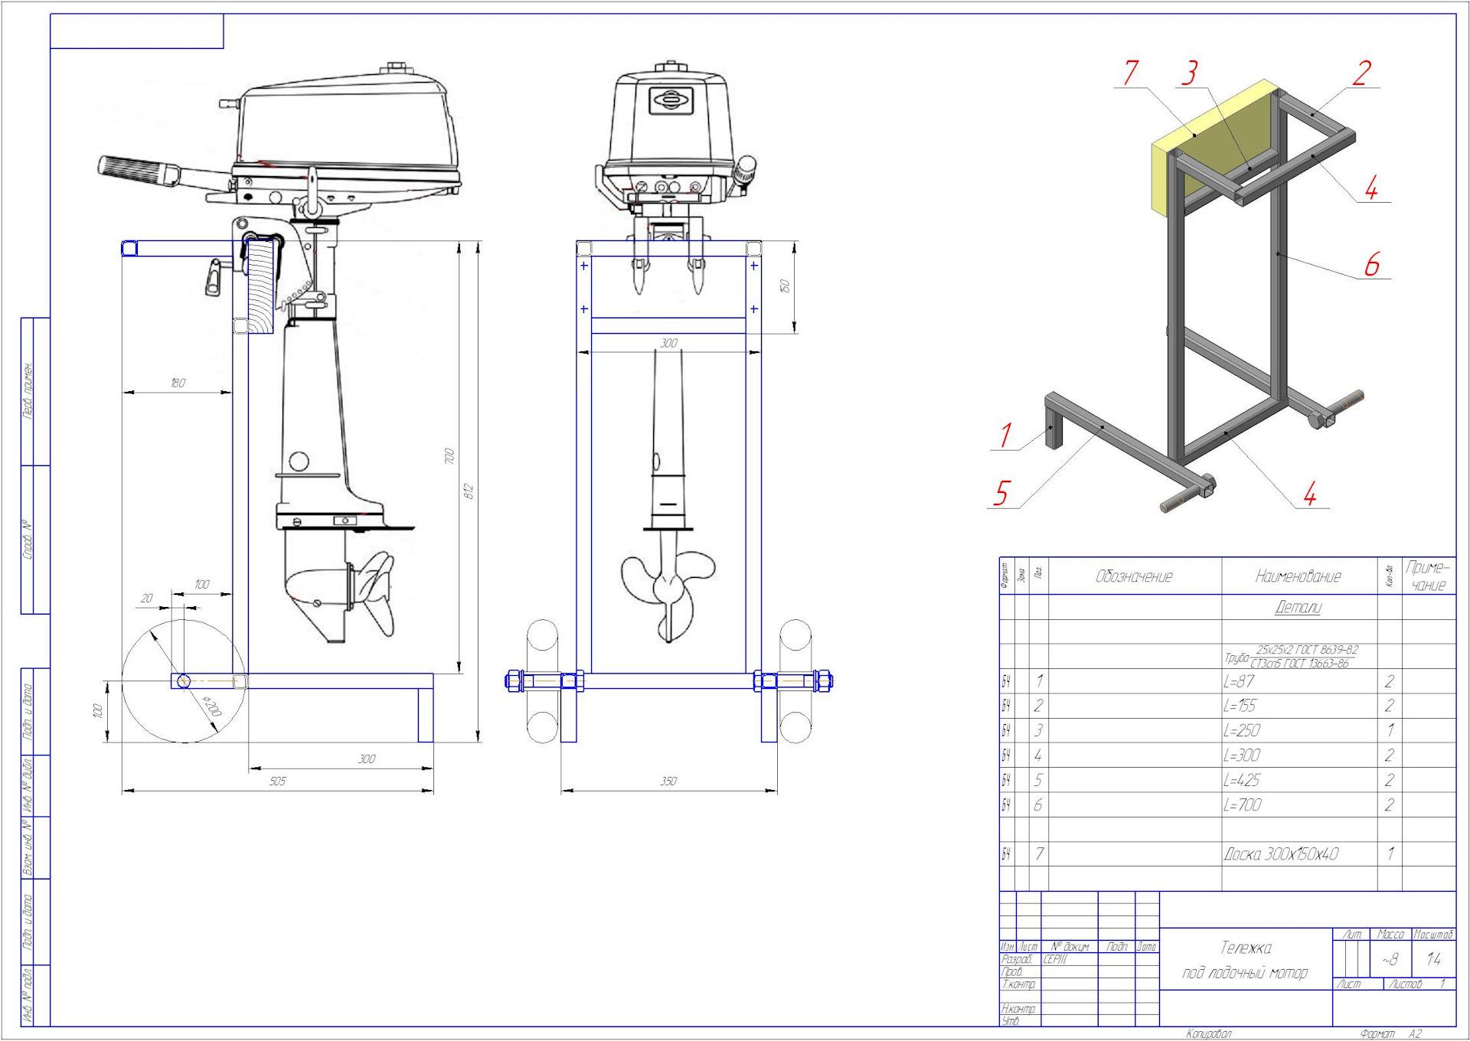Image resolution: width=1470 pixels, height=1041 pixels.
Task: Click the 180 horizontal dimension
Action: click(178, 383)
